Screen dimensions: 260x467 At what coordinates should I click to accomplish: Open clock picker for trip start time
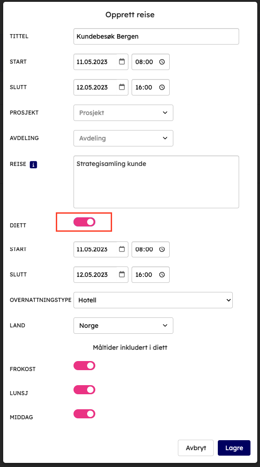coord(162,62)
